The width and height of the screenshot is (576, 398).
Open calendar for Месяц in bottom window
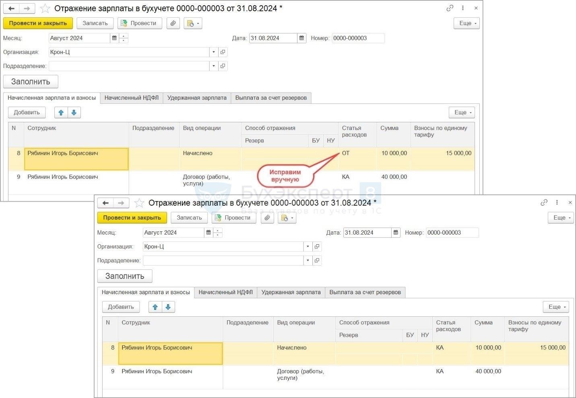coord(209,233)
